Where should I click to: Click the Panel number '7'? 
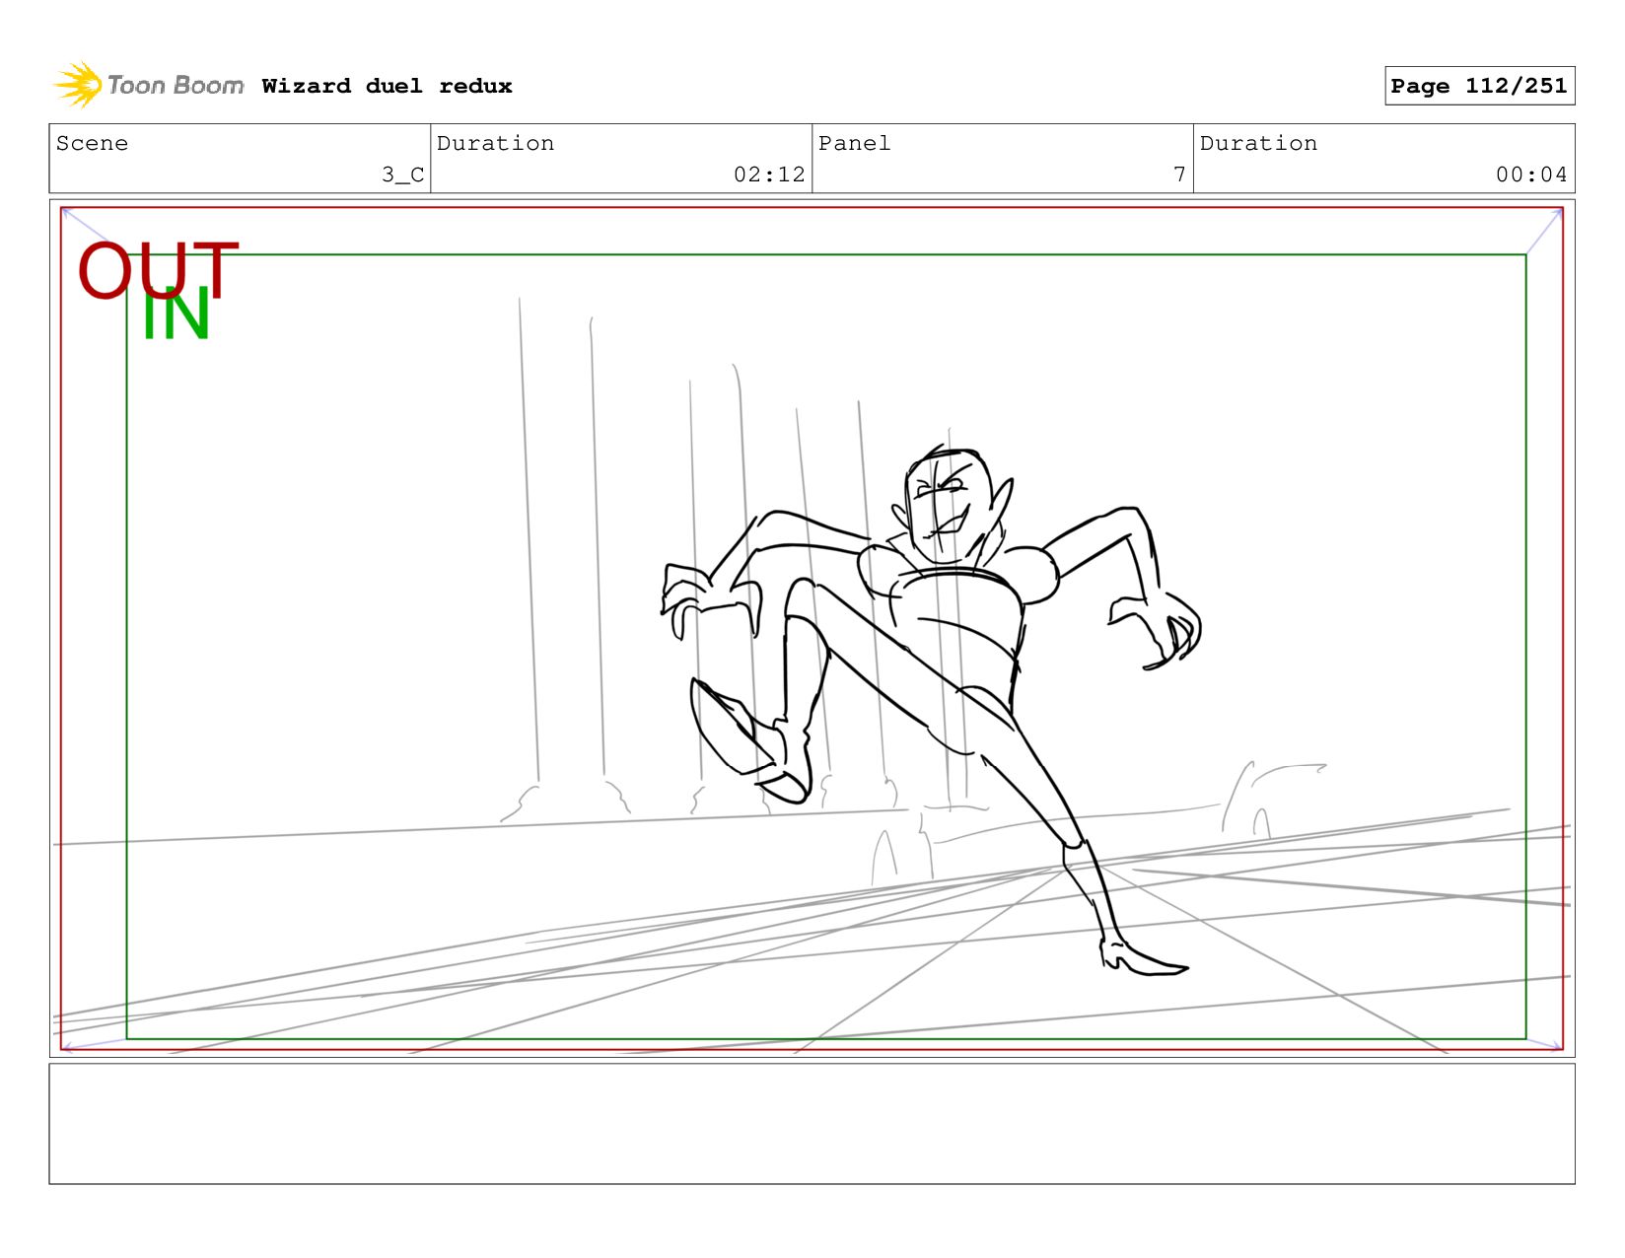point(1179,175)
